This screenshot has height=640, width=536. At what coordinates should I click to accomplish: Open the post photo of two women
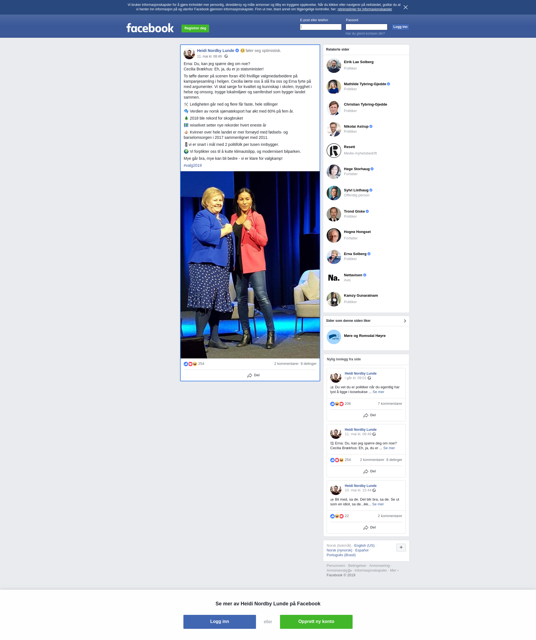(250, 265)
